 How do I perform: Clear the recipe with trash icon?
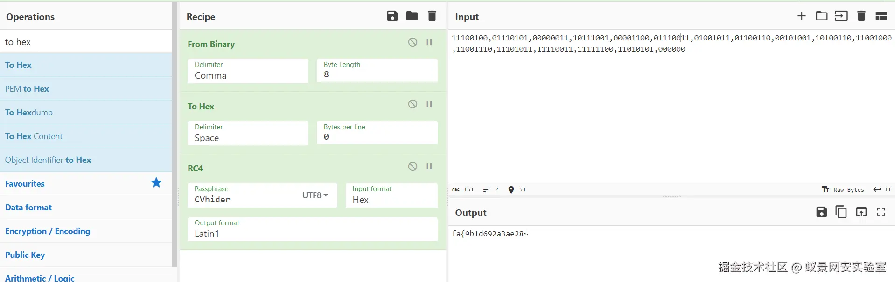click(x=432, y=16)
